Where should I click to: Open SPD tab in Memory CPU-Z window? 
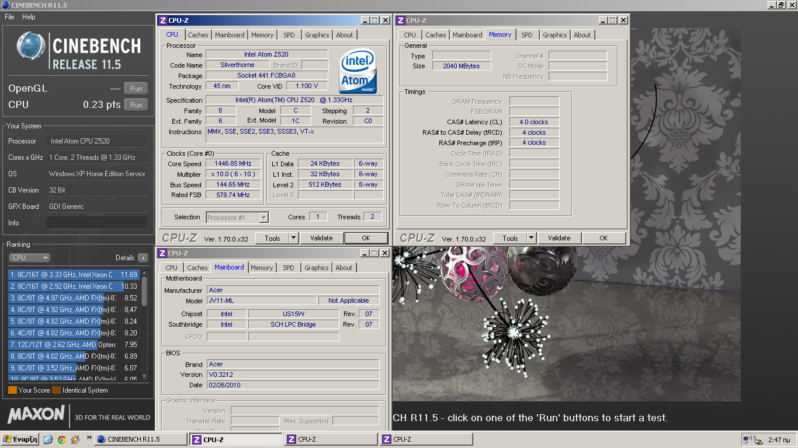[x=527, y=35]
